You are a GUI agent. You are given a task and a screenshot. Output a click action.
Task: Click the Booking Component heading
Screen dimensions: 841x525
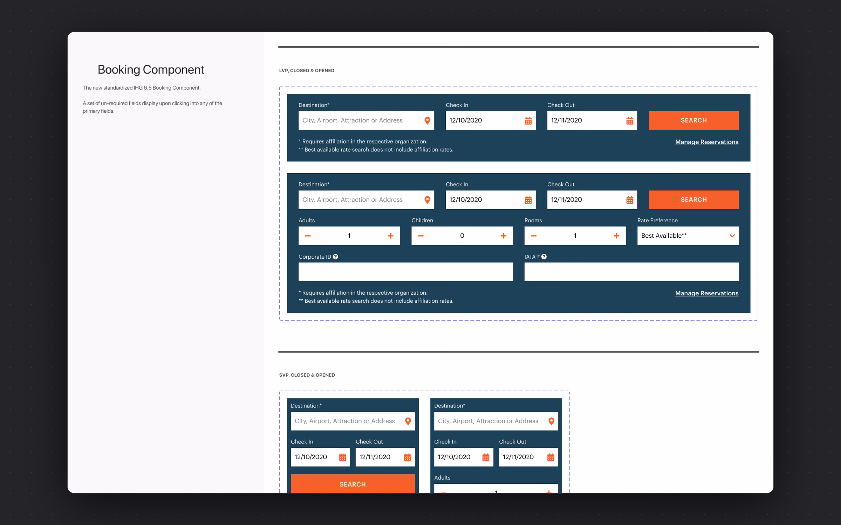[x=151, y=70]
